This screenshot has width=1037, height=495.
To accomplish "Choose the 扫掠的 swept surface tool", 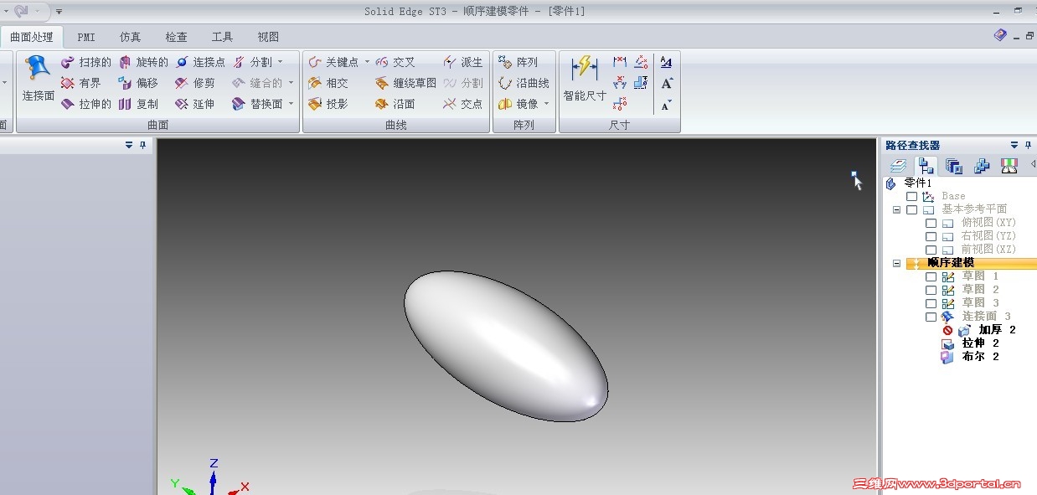I will point(85,62).
